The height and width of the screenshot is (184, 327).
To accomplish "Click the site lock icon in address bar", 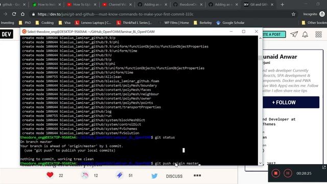I will [33, 14].
